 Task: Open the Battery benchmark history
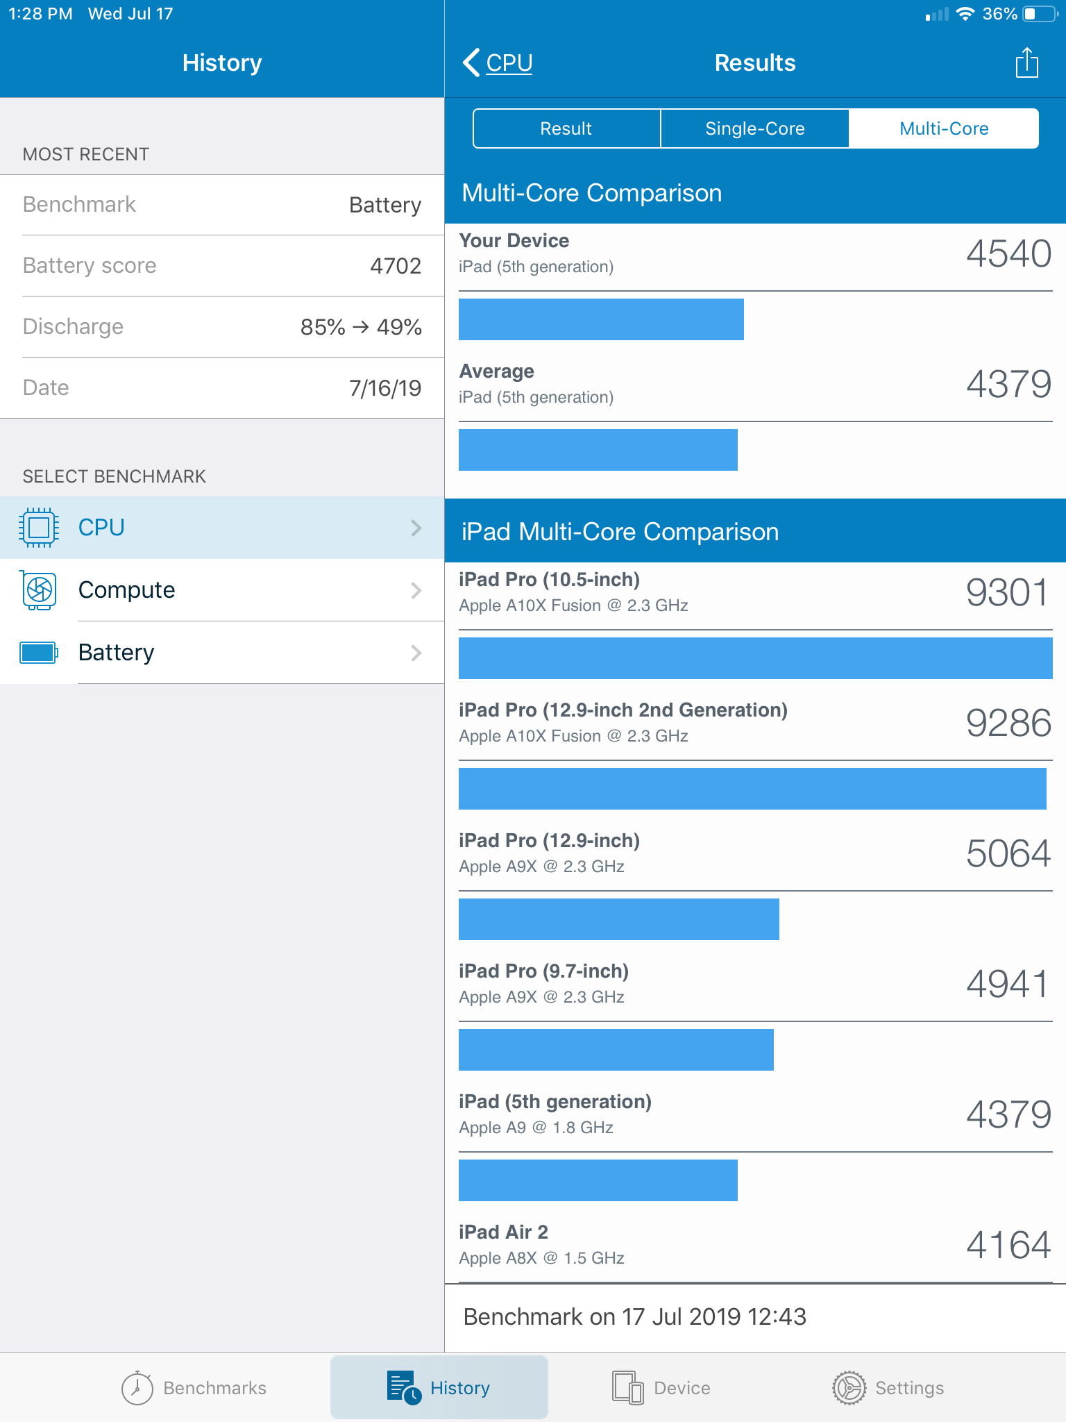pos(222,653)
